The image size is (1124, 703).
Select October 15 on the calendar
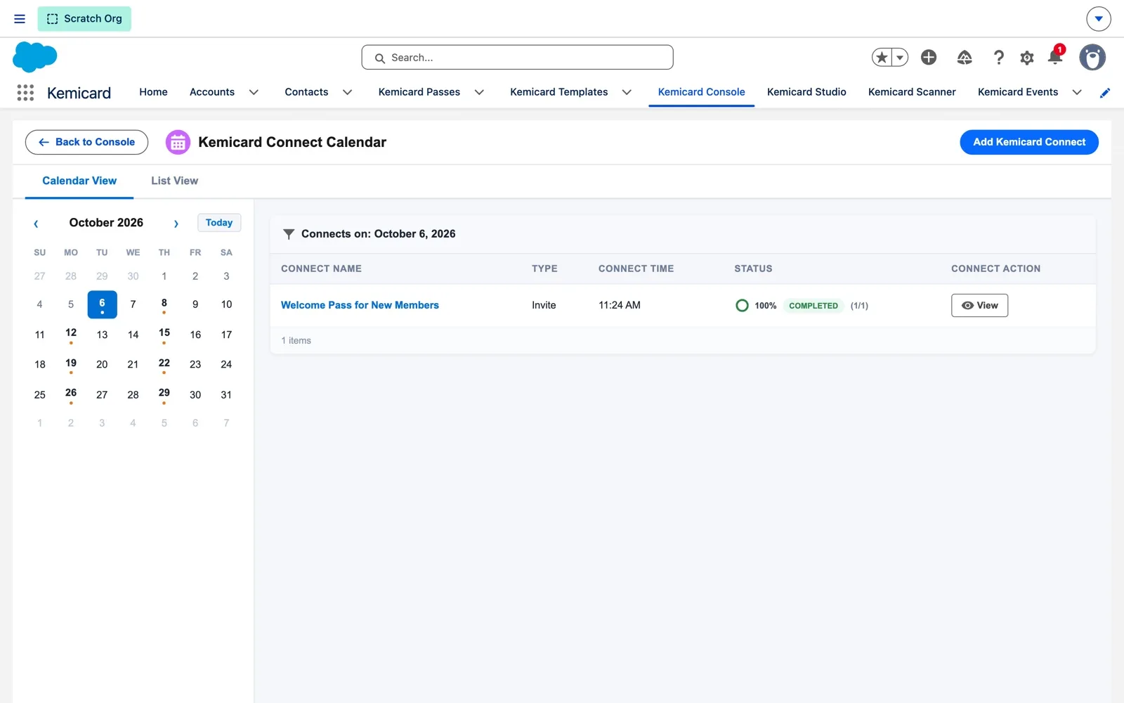[164, 335]
